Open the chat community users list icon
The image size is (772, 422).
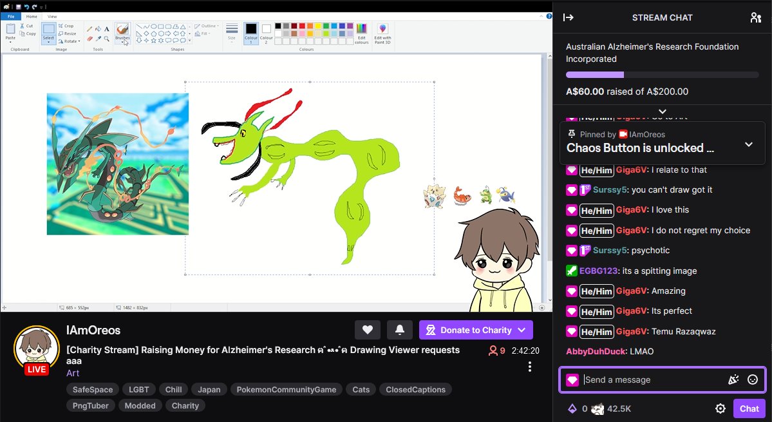[x=756, y=18]
